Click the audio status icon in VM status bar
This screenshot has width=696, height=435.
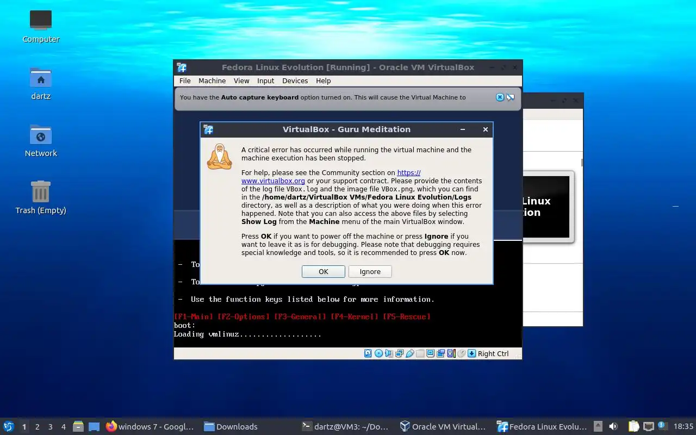coord(389,353)
